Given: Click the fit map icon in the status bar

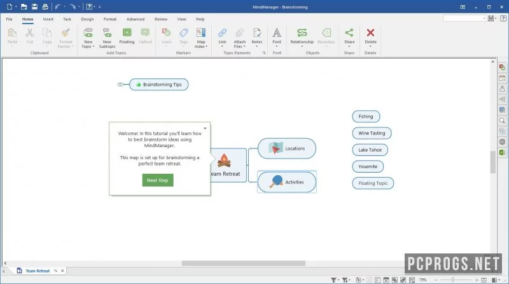Looking at the screenshot, I should coord(484,280).
